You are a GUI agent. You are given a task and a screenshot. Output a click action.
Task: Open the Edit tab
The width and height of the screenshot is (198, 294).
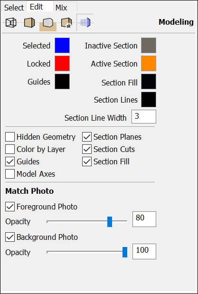click(x=40, y=7)
